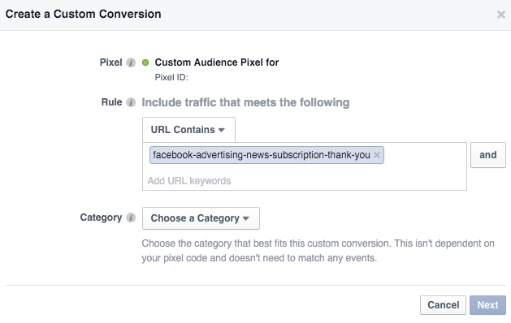Open the info tooltip beside Pixel
Viewport: 511px width, 323px height.
(131, 62)
